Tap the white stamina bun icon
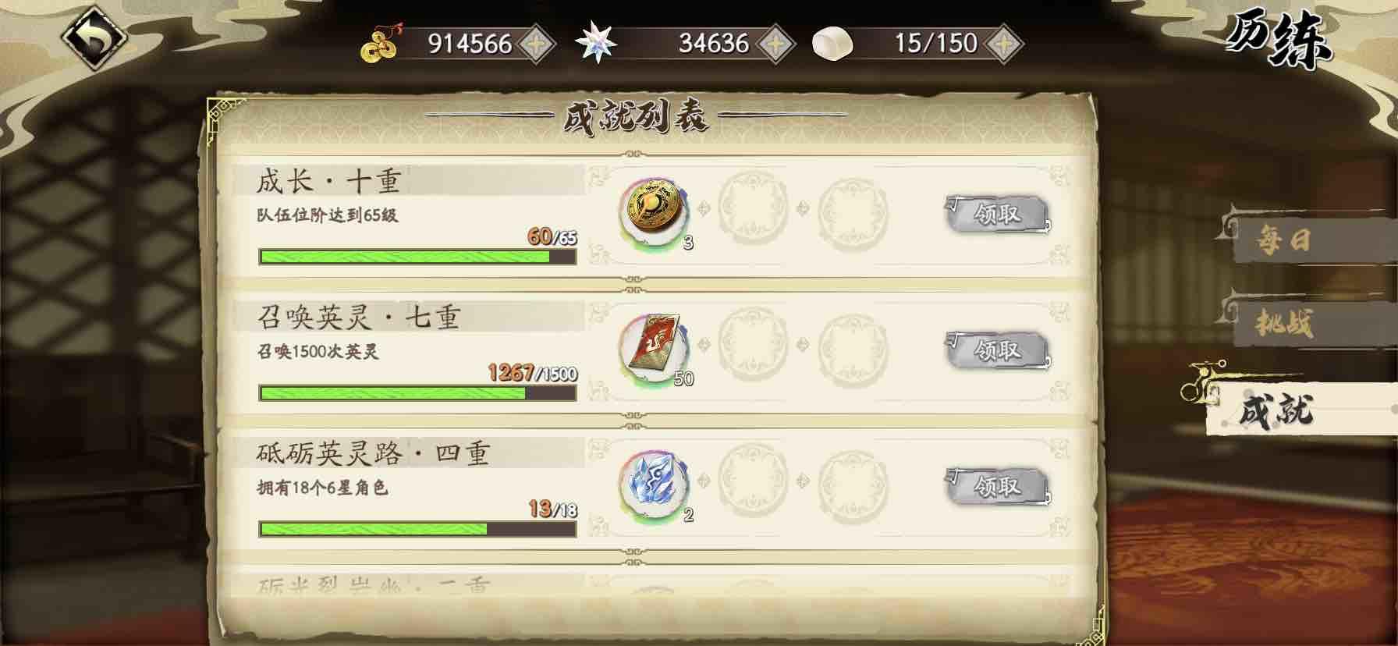 pos(832,44)
